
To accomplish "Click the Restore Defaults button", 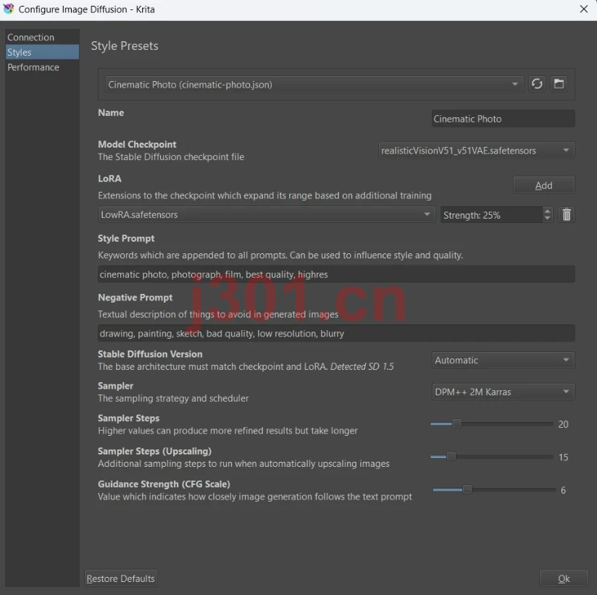I will click(121, 578).
